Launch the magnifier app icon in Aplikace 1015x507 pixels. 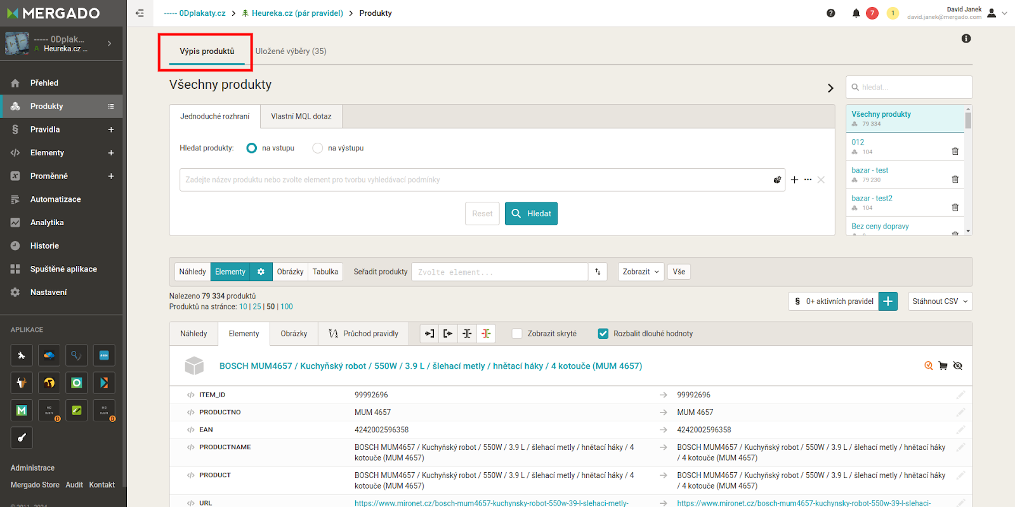coord(76,355)
